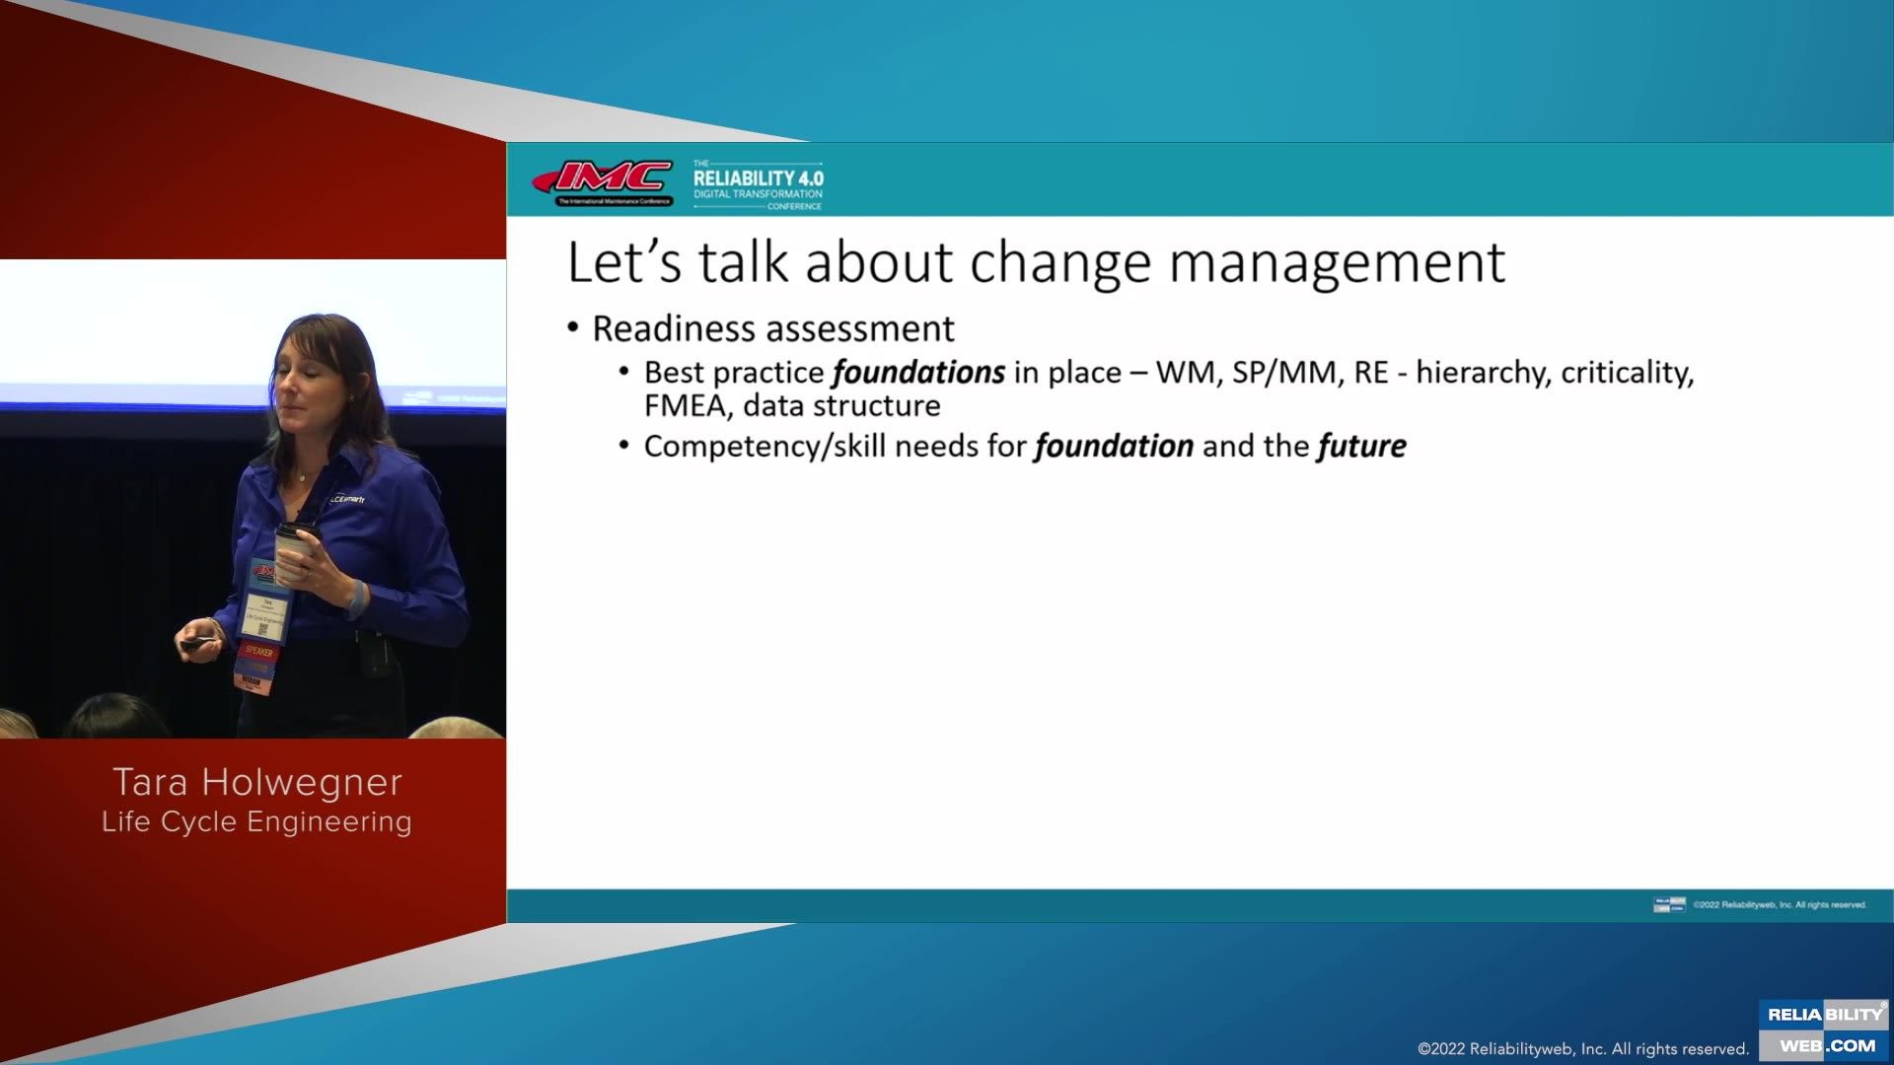
Task: Click the speaker video thumbnail
Action: (x=253, y=498)
